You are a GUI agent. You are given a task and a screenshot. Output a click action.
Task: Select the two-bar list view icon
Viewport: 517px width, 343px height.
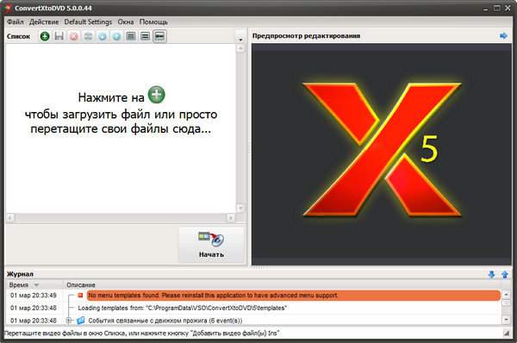(x=145, y=36)
